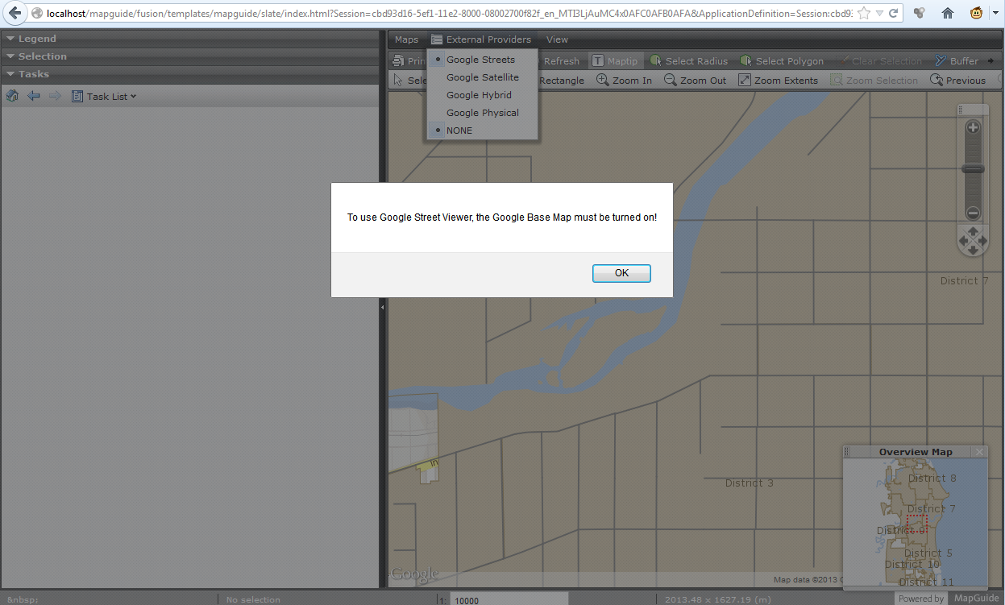Click the browser back button
Image resolution: width=1005 pixels, height=605 pixels.
(x=15, y=13)
